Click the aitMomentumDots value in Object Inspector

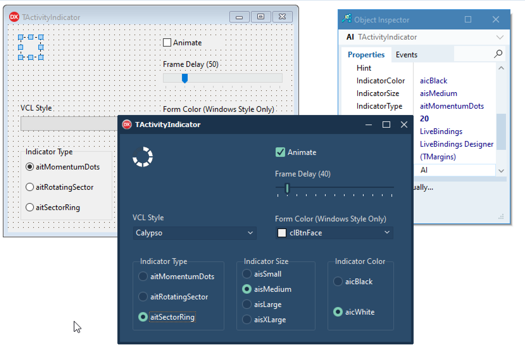(452, 106)
